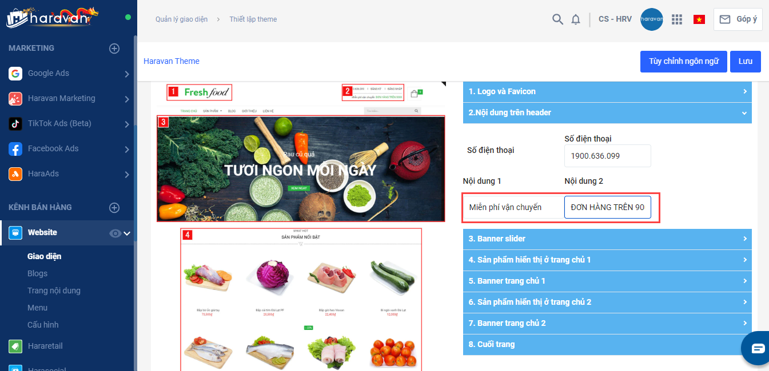The image size is (769, 371).
Task: Click the TikTok Ads icon
Action: (15, 123)
